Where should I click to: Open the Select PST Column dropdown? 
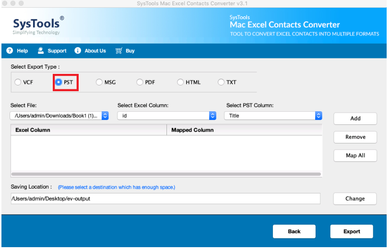point(273,116)
